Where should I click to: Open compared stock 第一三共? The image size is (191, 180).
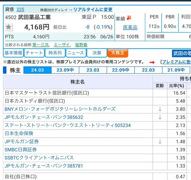tap(41, 45)
